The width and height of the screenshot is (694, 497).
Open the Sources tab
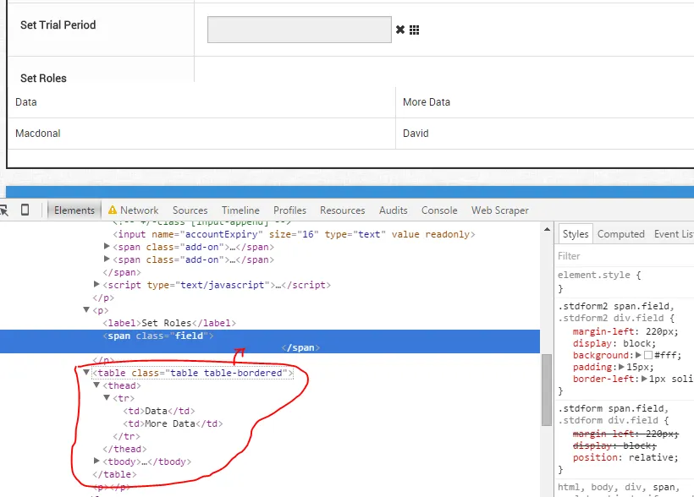coord(190,210)
